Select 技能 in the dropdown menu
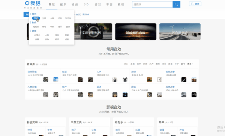 tap(67, 35)
